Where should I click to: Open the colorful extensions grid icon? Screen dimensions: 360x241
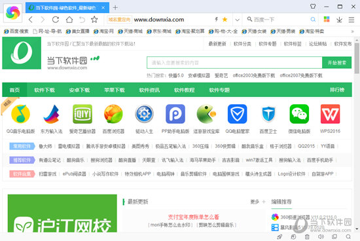pos(327,19)
